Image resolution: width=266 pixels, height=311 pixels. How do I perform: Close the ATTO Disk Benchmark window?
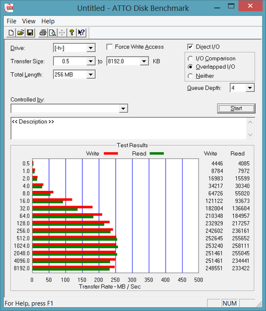click(250, 6)
